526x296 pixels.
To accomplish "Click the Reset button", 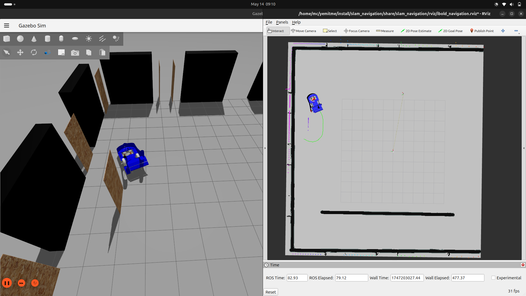I will click(271, 292).
